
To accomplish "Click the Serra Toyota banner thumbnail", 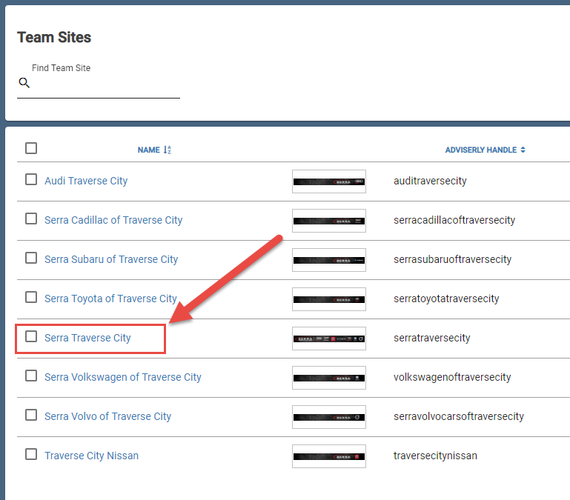I will point(329,299).
